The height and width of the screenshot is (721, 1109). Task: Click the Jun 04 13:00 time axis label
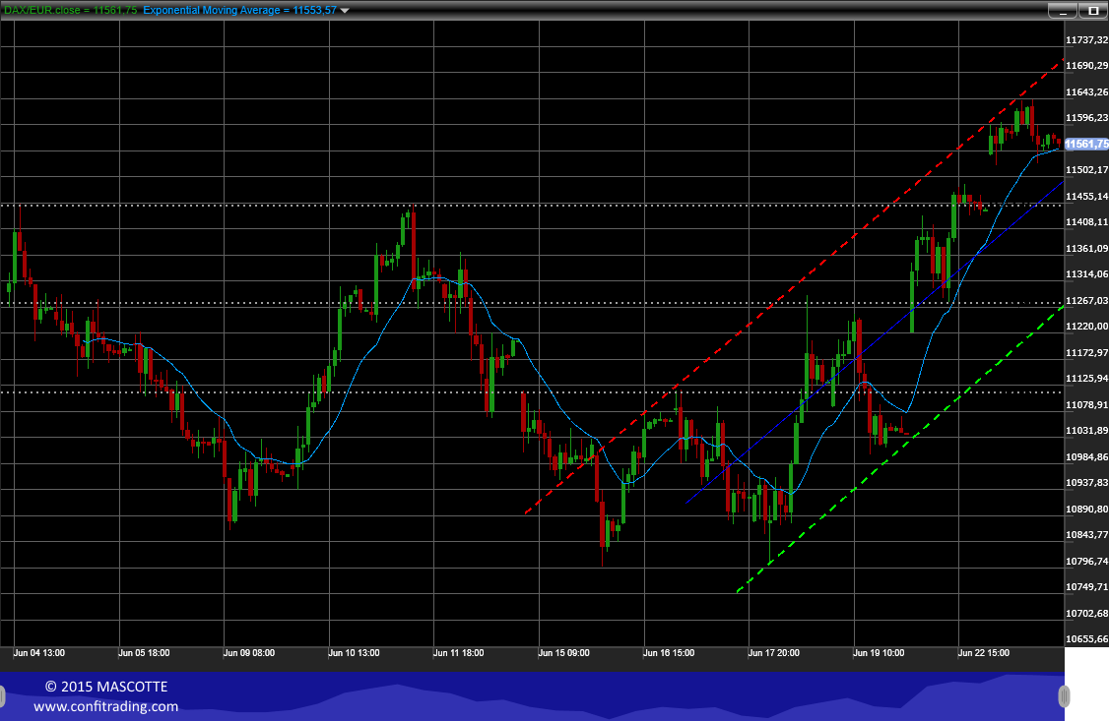pyautogui.click(x=38, y=653)
